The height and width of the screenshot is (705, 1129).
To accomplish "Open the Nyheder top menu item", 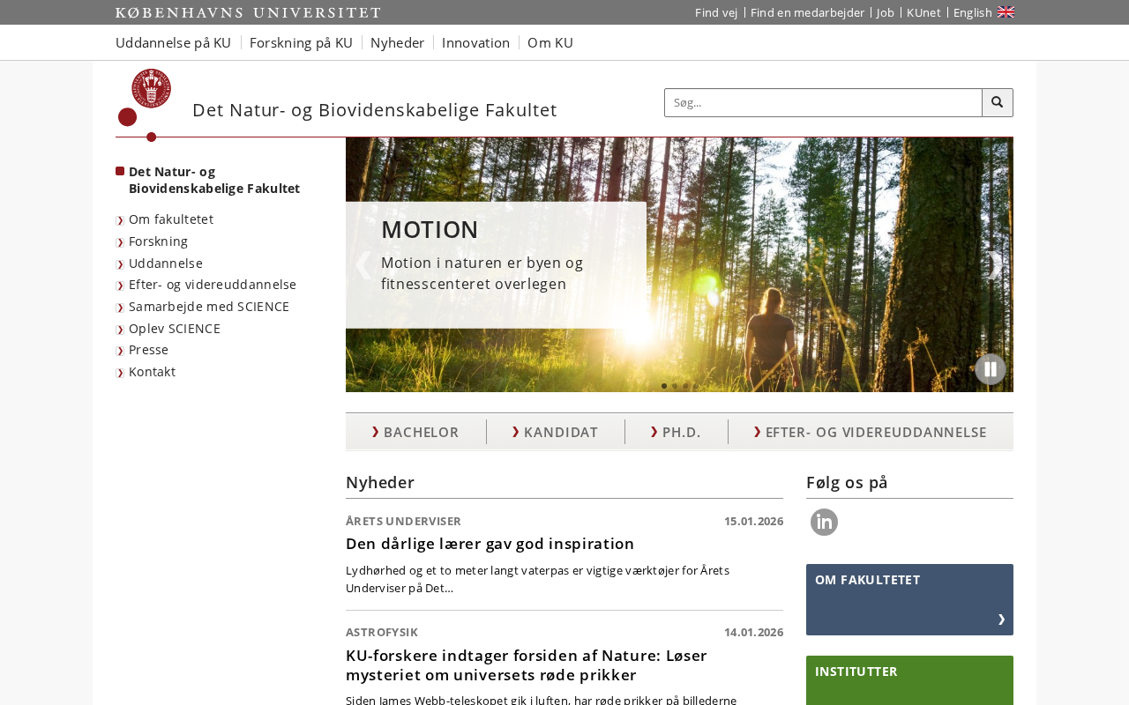I will (397, 42).
